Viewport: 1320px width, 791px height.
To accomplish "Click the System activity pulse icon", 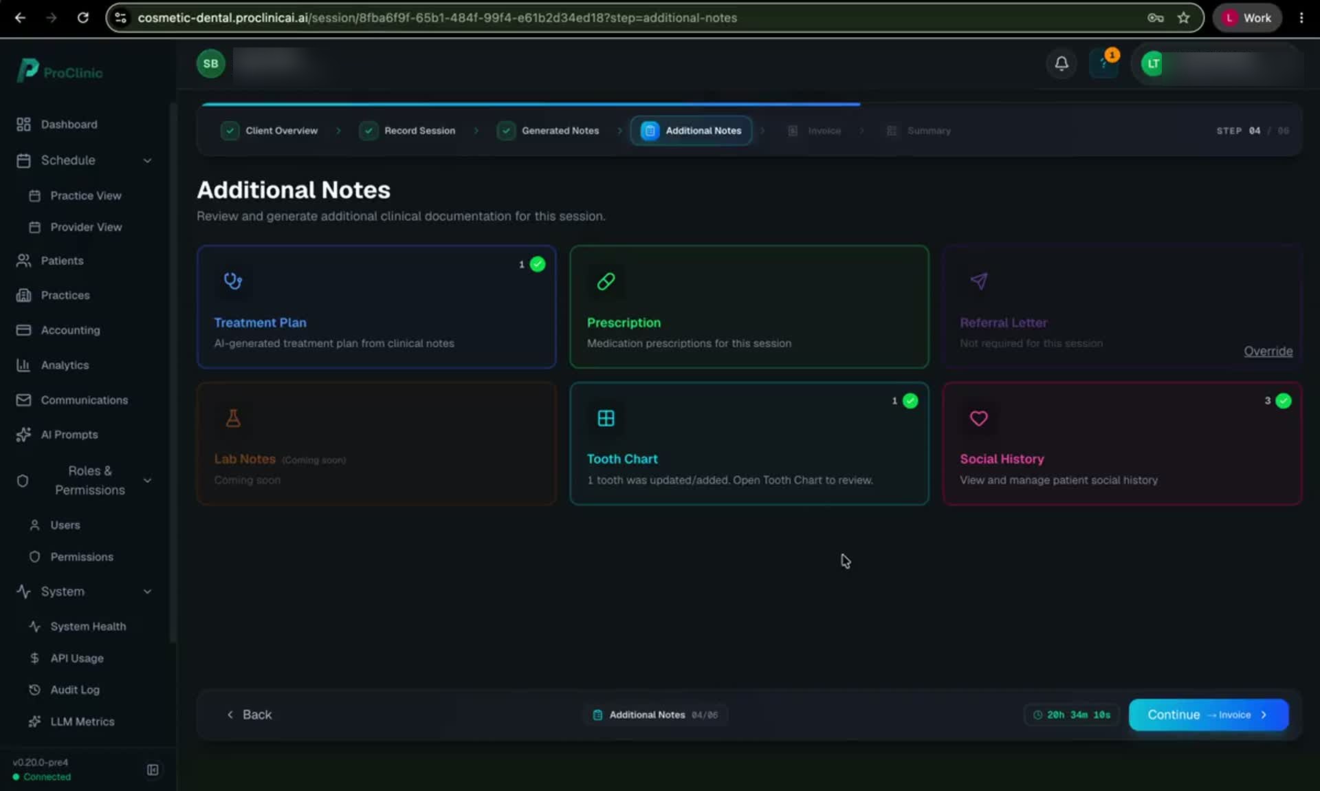I will [23, 592].
